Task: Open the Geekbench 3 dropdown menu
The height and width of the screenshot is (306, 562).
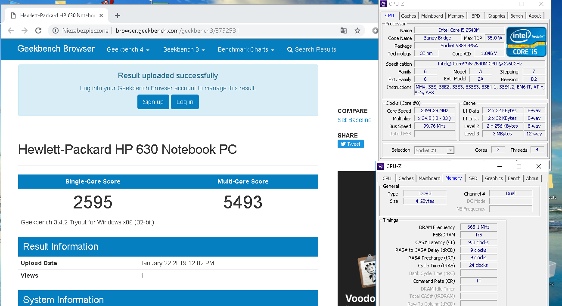Action: click(x=183, y=49)
